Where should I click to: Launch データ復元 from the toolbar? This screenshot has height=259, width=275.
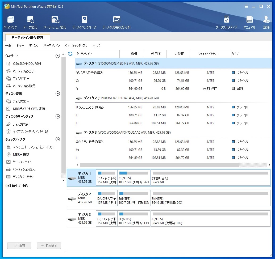pos(30,22)
